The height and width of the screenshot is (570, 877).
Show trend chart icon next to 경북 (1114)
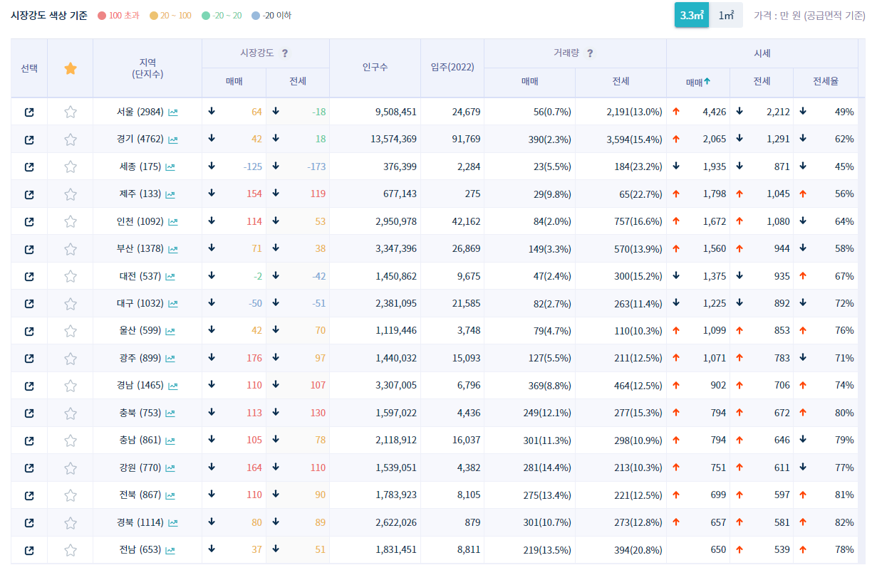(x=173, y=523)
